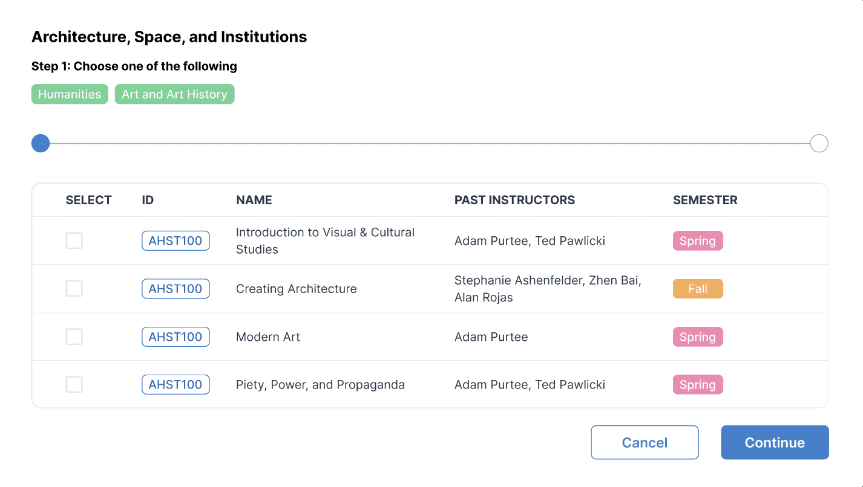
Task: Click the Continue button
Action: [x=775, y=442]
